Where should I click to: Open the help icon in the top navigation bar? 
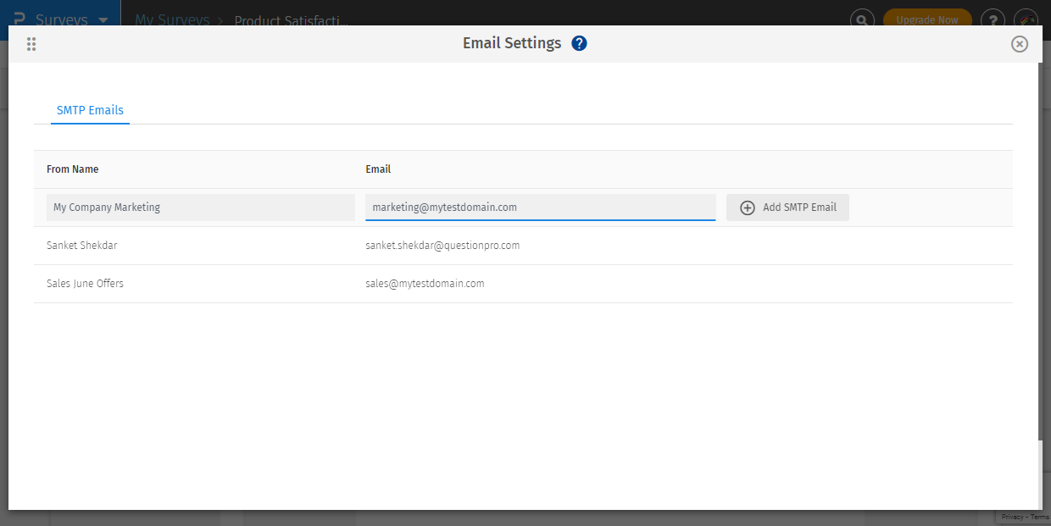993,19
